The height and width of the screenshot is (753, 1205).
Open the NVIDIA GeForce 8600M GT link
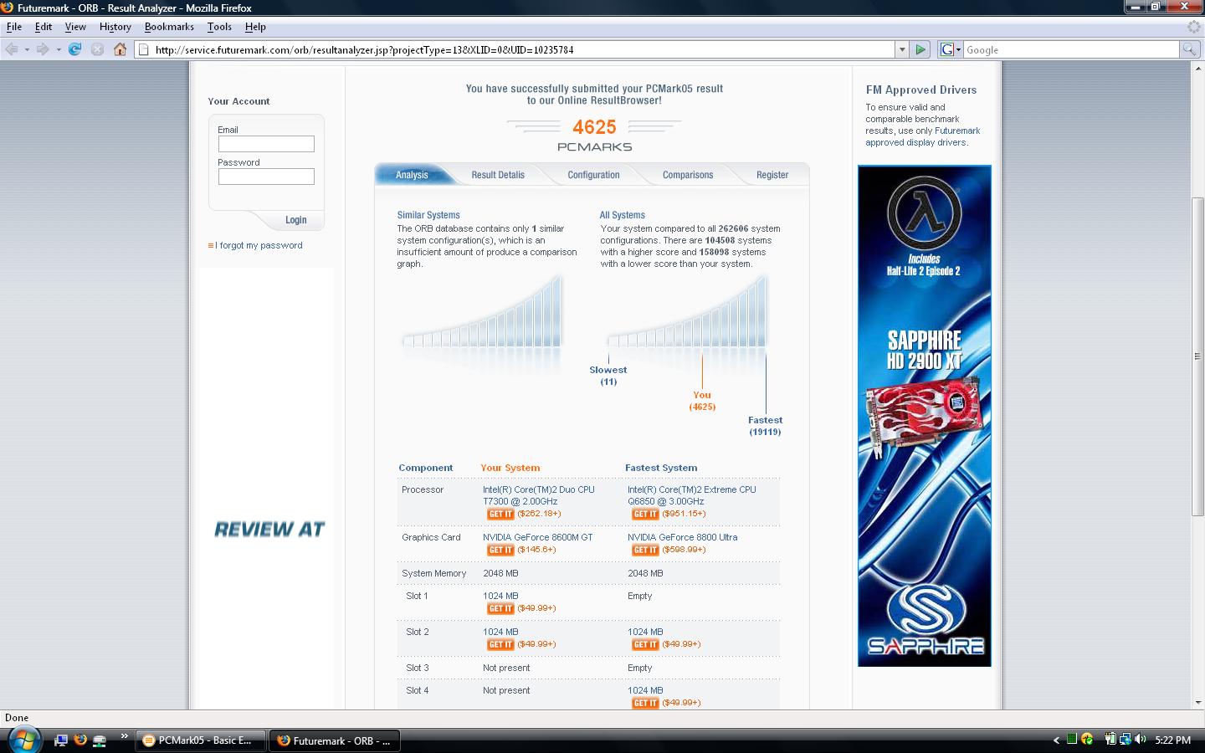[x=537, y=537]
